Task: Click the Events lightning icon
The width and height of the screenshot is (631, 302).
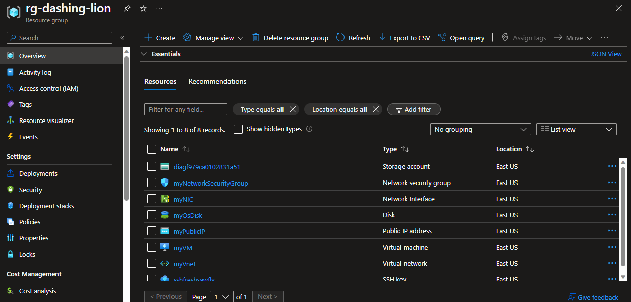Action: [10, 137]
